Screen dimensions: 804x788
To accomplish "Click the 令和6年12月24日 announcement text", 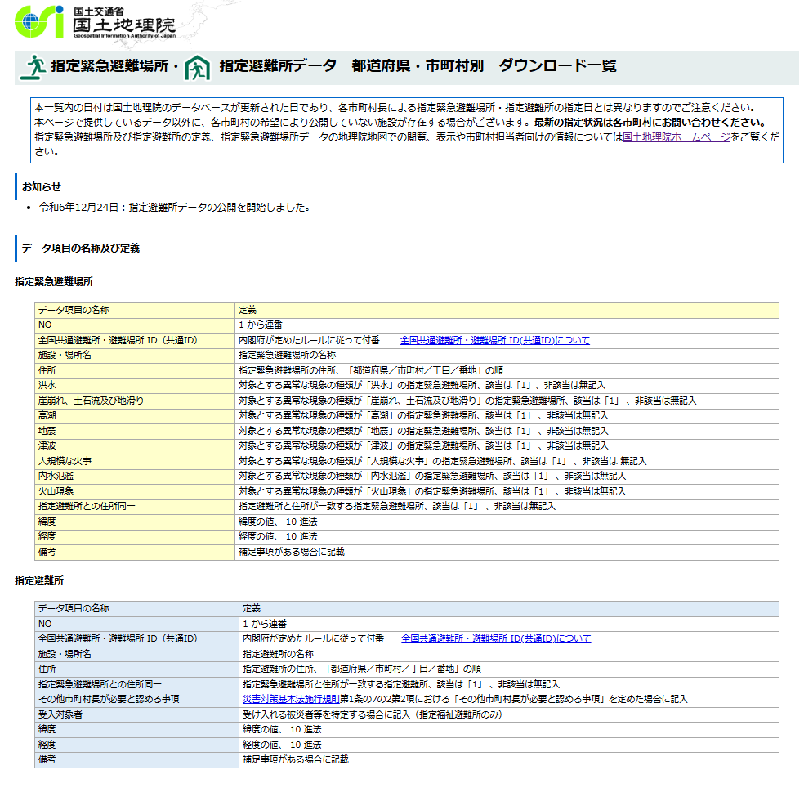I will click(x=174, y=208).
